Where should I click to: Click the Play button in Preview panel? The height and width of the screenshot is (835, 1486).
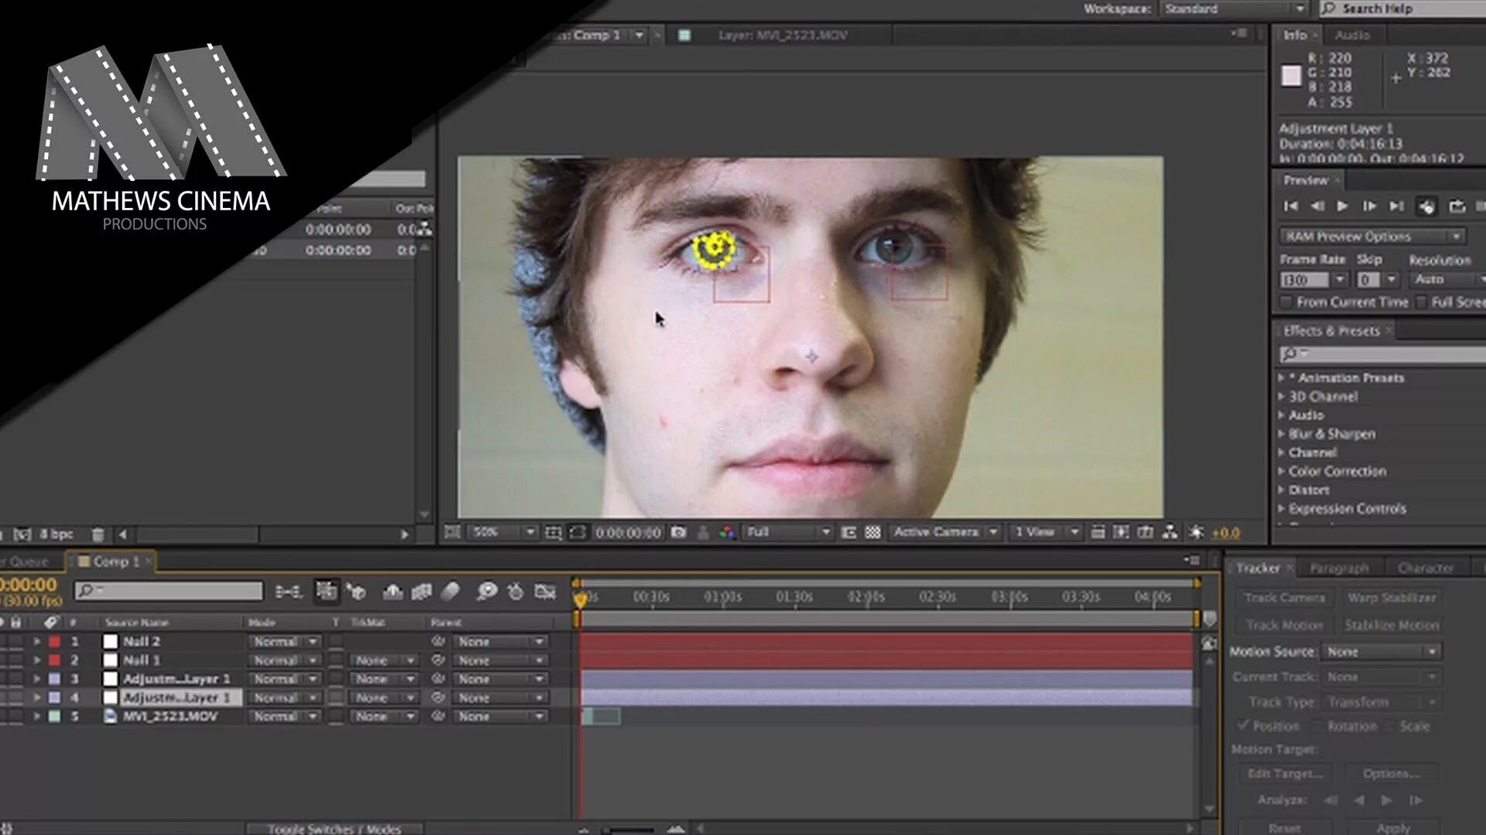tap(1343, 206)
